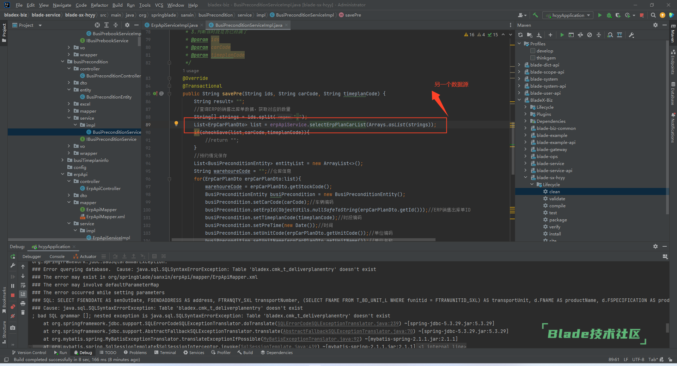
Task: Click the savePre breadcrumb
Action: coord(350,15)
